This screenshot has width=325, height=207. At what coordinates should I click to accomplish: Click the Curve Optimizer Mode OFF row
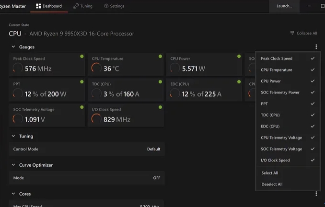tap(87, 178)
